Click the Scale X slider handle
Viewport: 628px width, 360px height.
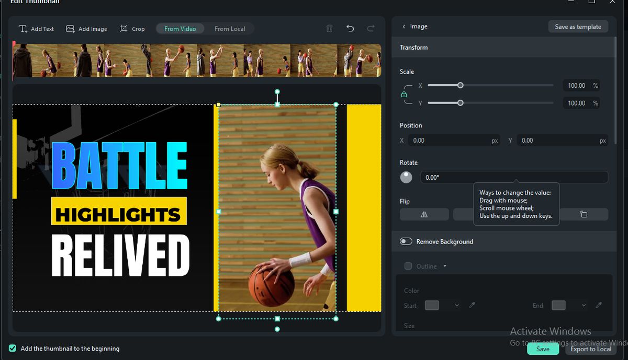460,85
